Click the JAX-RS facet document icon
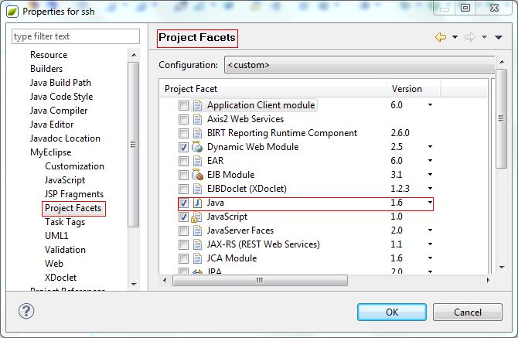Viewport: 518px width, 338px height. tap(197, 244)
